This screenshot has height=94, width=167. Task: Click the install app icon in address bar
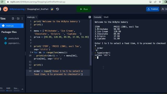click(x=150, y=2)
